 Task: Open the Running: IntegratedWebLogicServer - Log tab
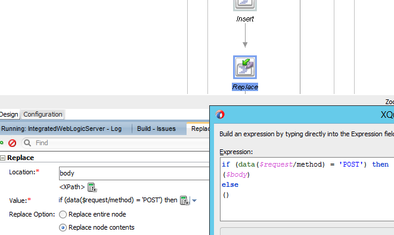pyautogui.click(x=61, y=129)
